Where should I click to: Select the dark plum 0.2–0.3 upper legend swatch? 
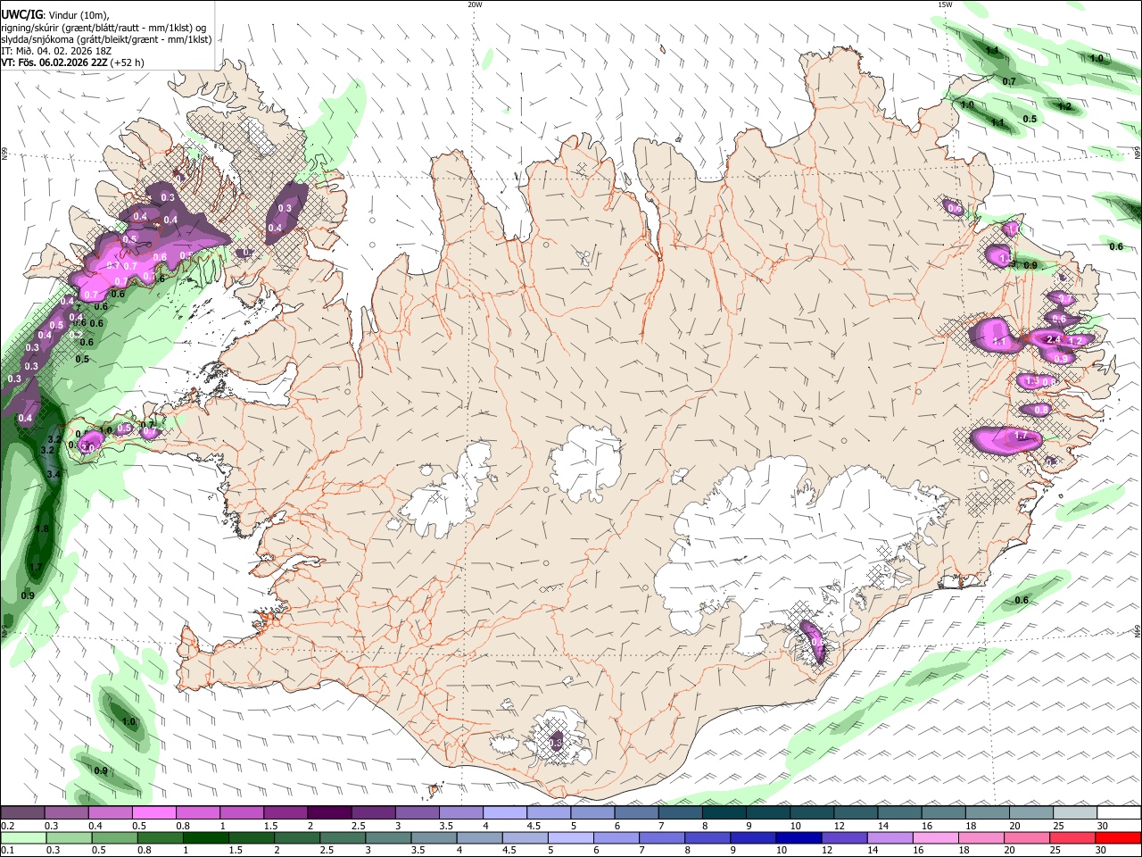[x=22, y=812]
